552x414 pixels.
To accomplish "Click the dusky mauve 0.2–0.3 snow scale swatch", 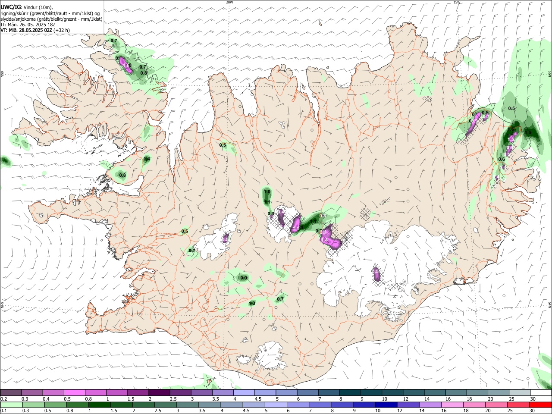I will click(x=11, y=393).
